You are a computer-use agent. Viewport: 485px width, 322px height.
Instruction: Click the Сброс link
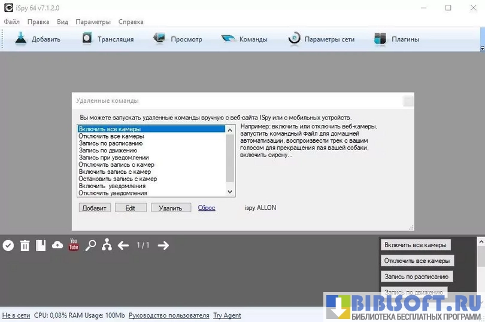coord(207,208)
